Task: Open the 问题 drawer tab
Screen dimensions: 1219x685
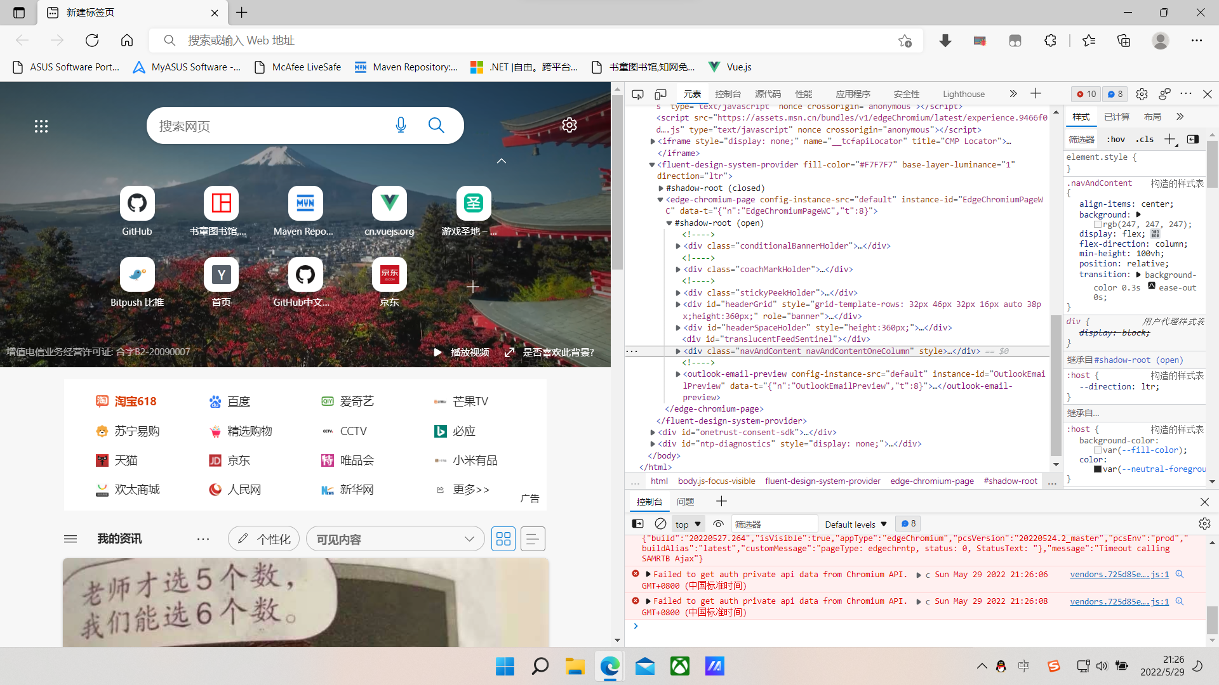Action: [685, 502]
